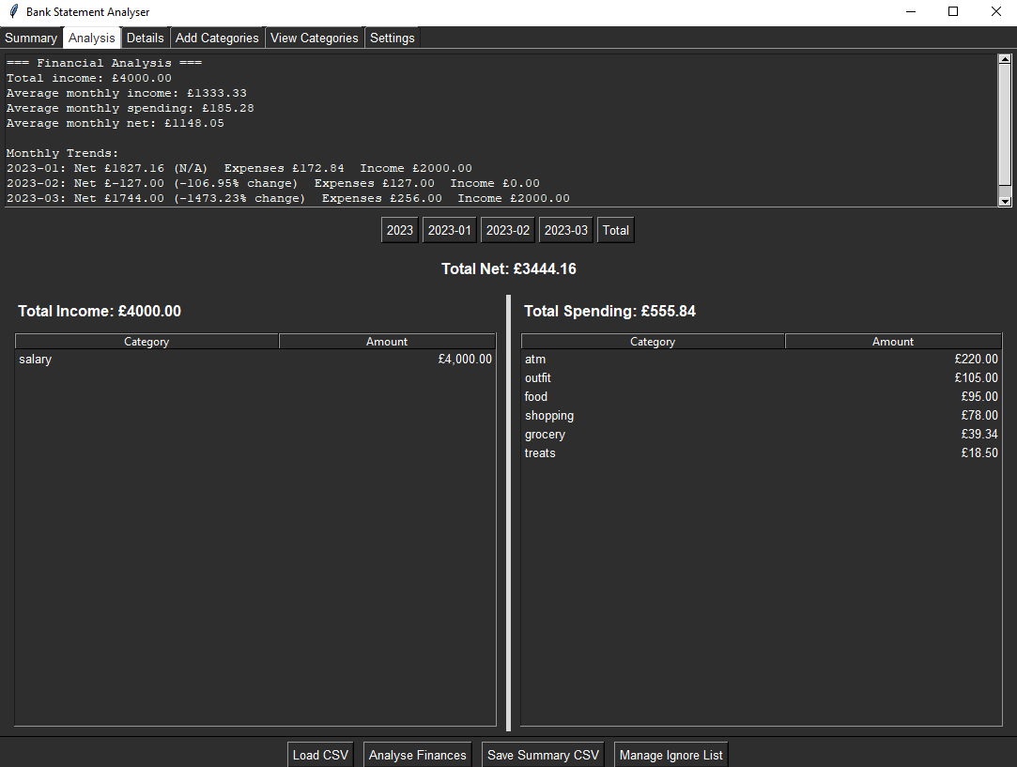Run Analyse Finances
1017x767 pixels.
tap(418, 755)
